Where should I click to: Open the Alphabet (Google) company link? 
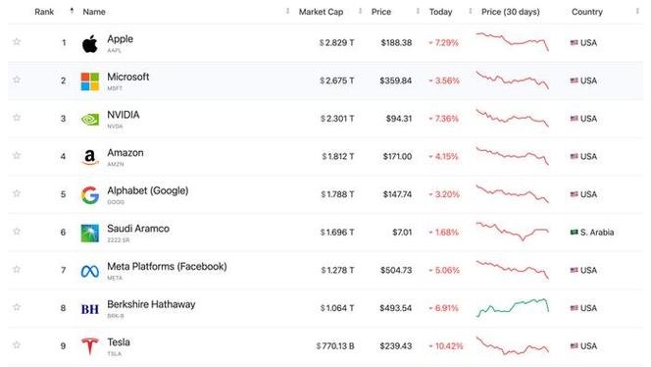coord(148,190)
